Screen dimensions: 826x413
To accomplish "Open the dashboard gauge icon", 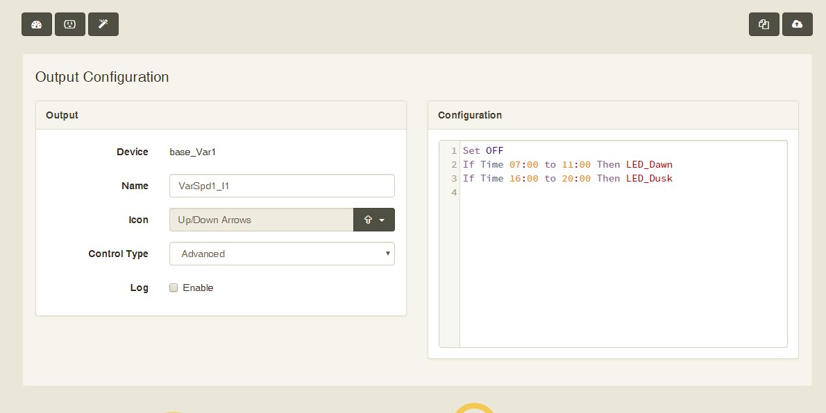I will pos(37,24).
